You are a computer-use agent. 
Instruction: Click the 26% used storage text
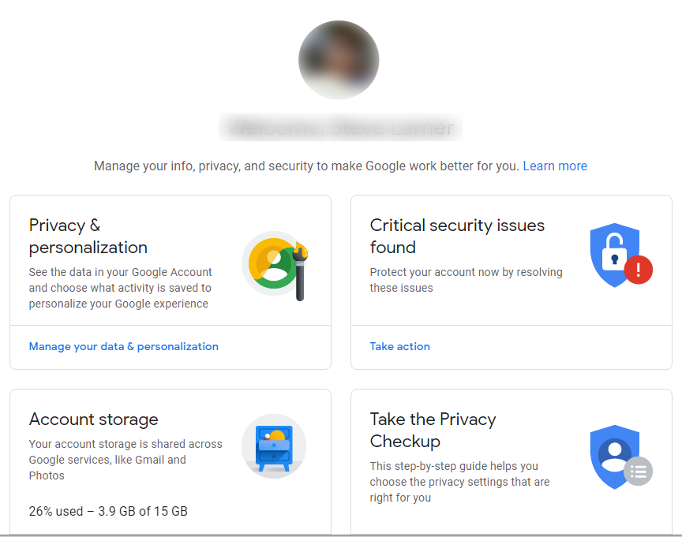(108, 511)
